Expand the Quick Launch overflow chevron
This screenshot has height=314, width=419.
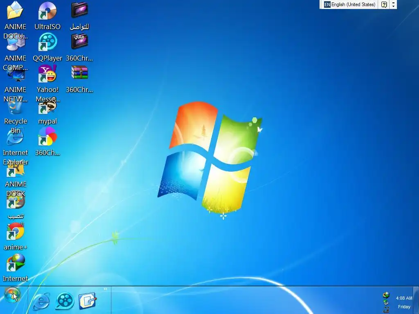(106, 289)
